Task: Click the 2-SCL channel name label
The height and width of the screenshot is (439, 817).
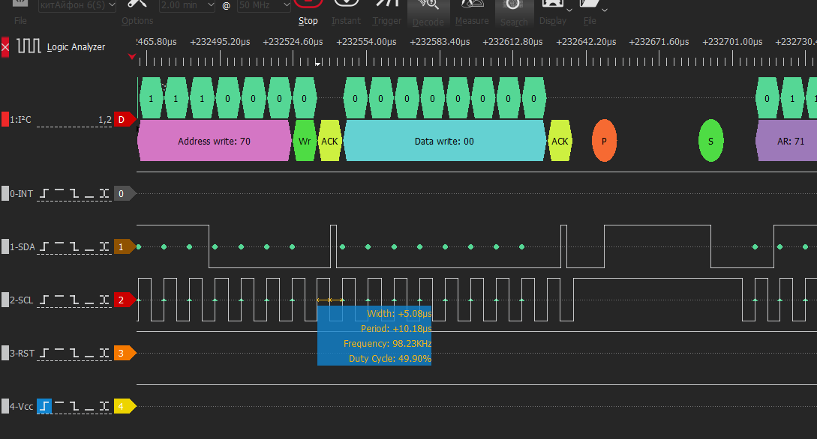Action: pos(22,300)
